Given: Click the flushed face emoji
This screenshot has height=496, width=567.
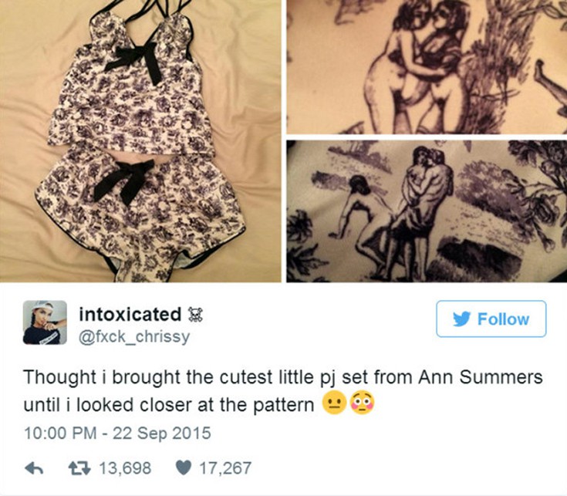Looking at the screenshot, I should (x=363, y=403).
